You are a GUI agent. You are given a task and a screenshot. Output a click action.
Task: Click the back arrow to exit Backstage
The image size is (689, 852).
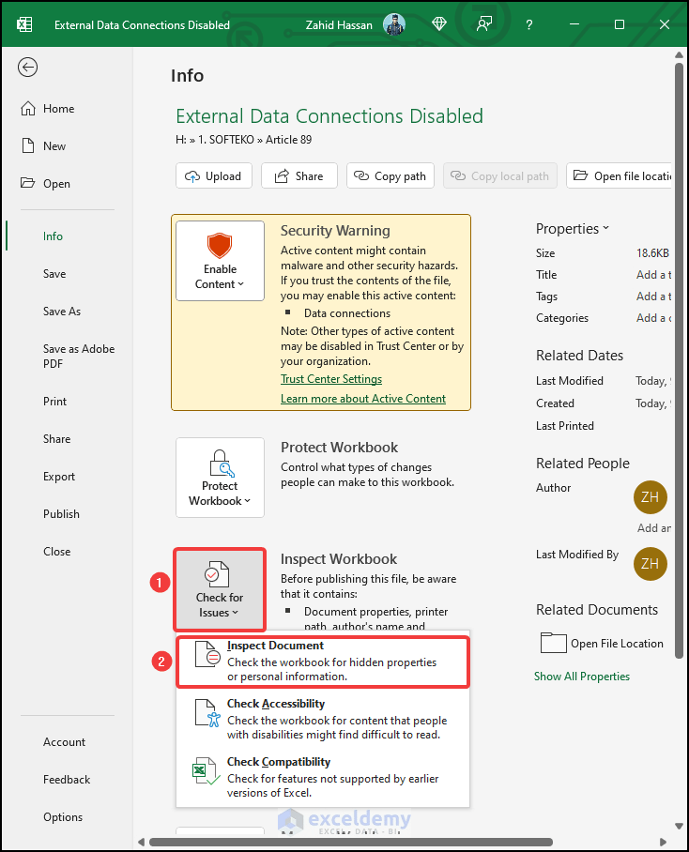[x=27, y=68]
